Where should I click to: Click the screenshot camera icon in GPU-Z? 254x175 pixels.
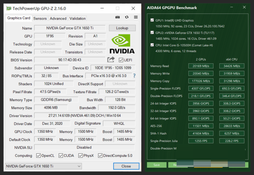[118, 17]
